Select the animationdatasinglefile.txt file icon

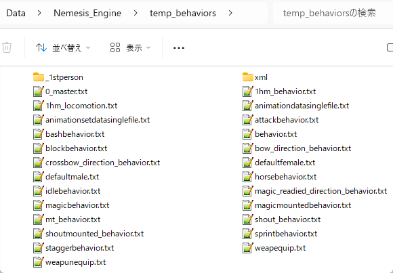tap(247, 106)
